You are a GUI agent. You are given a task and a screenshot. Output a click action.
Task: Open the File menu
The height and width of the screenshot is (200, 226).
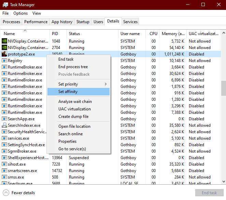point(5,13)
